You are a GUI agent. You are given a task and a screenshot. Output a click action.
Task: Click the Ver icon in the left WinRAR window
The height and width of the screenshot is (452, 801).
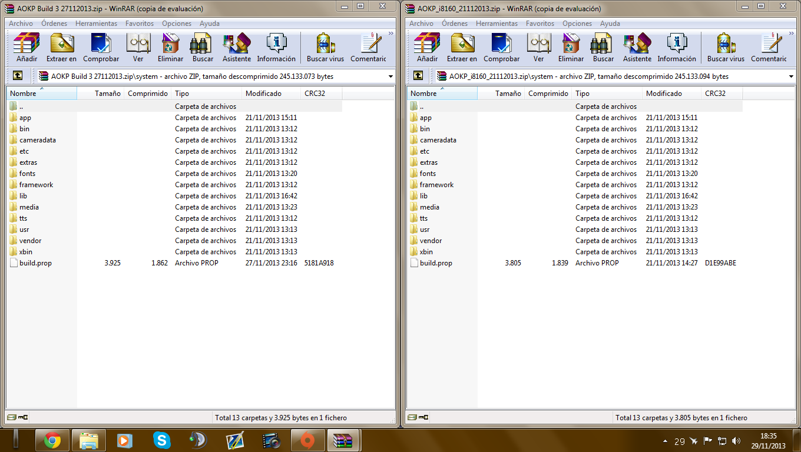point(138,48)
